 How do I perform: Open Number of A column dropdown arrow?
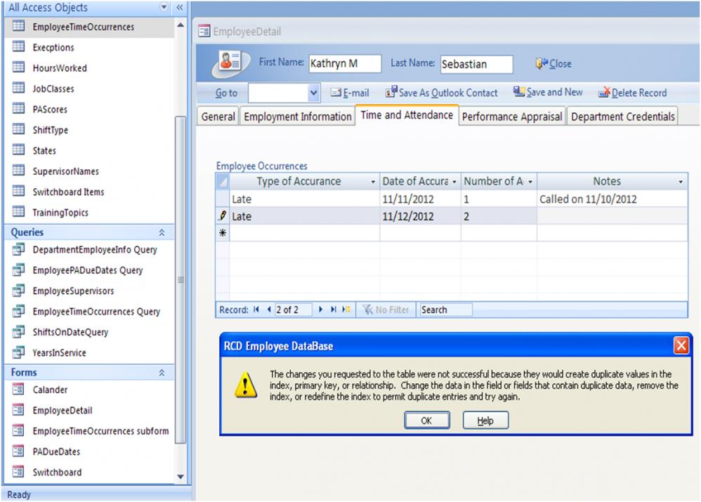530,181
